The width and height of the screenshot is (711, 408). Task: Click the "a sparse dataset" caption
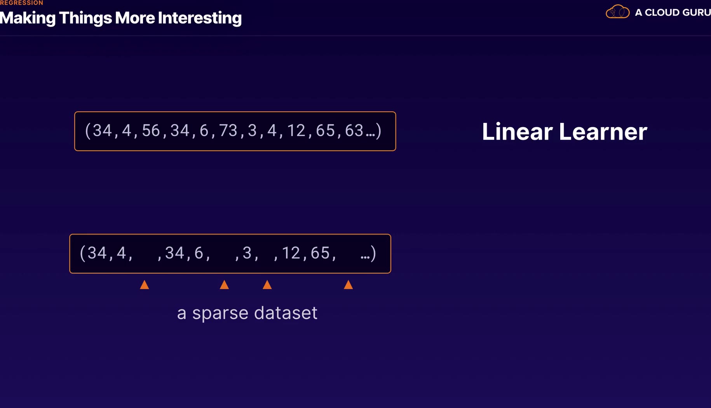pos(247,313)
